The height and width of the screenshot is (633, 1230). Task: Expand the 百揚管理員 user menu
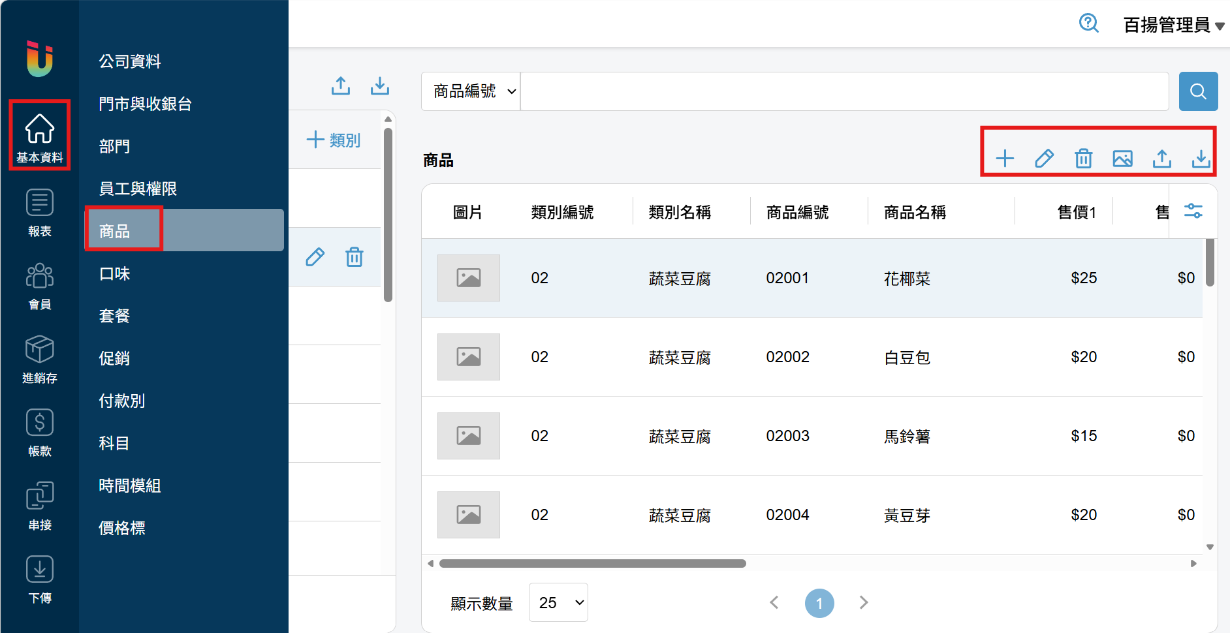[1173, 25]
